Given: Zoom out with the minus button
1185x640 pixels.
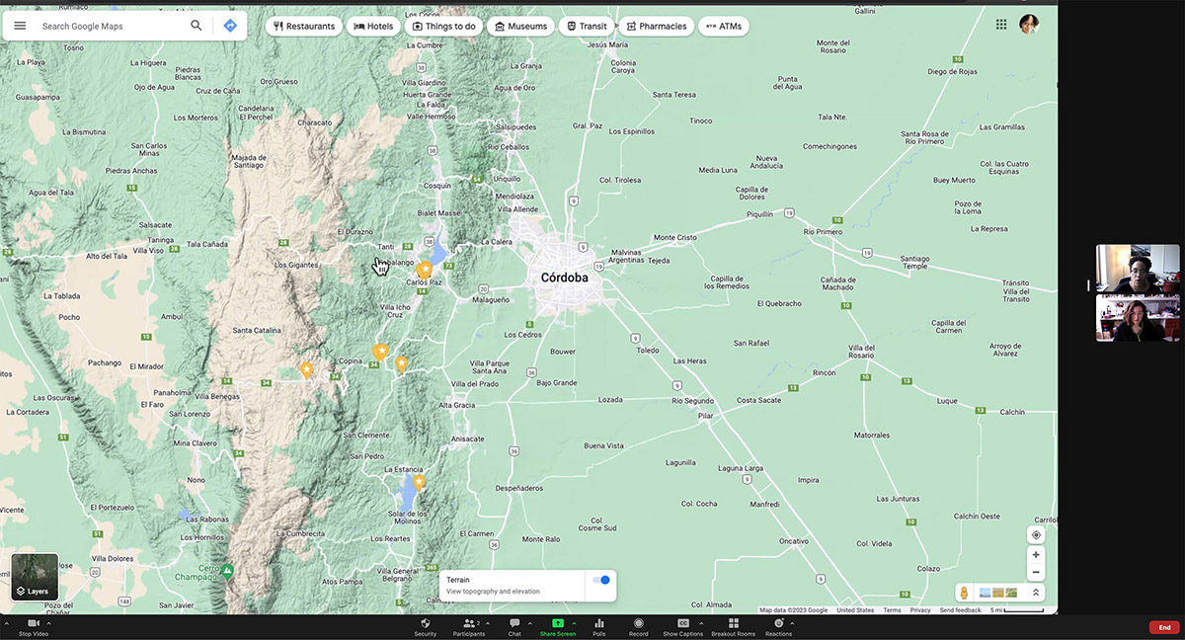Looking at the screenshot, I should coord(1036,573).
